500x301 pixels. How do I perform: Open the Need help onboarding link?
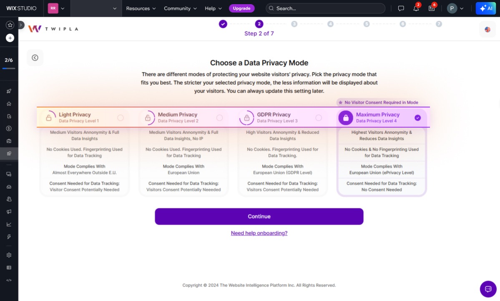tap(259, 233)
